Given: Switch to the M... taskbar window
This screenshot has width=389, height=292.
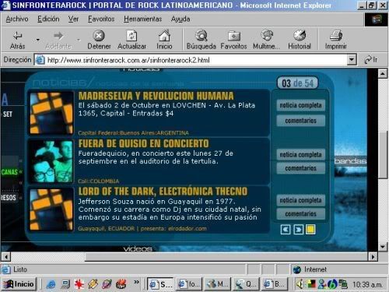Looking at the screenshot, I should coord(217,284).
